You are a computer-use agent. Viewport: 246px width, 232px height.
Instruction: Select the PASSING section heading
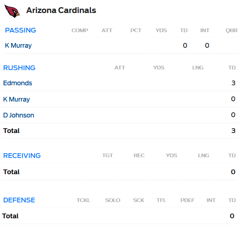[x=21, y=30]
